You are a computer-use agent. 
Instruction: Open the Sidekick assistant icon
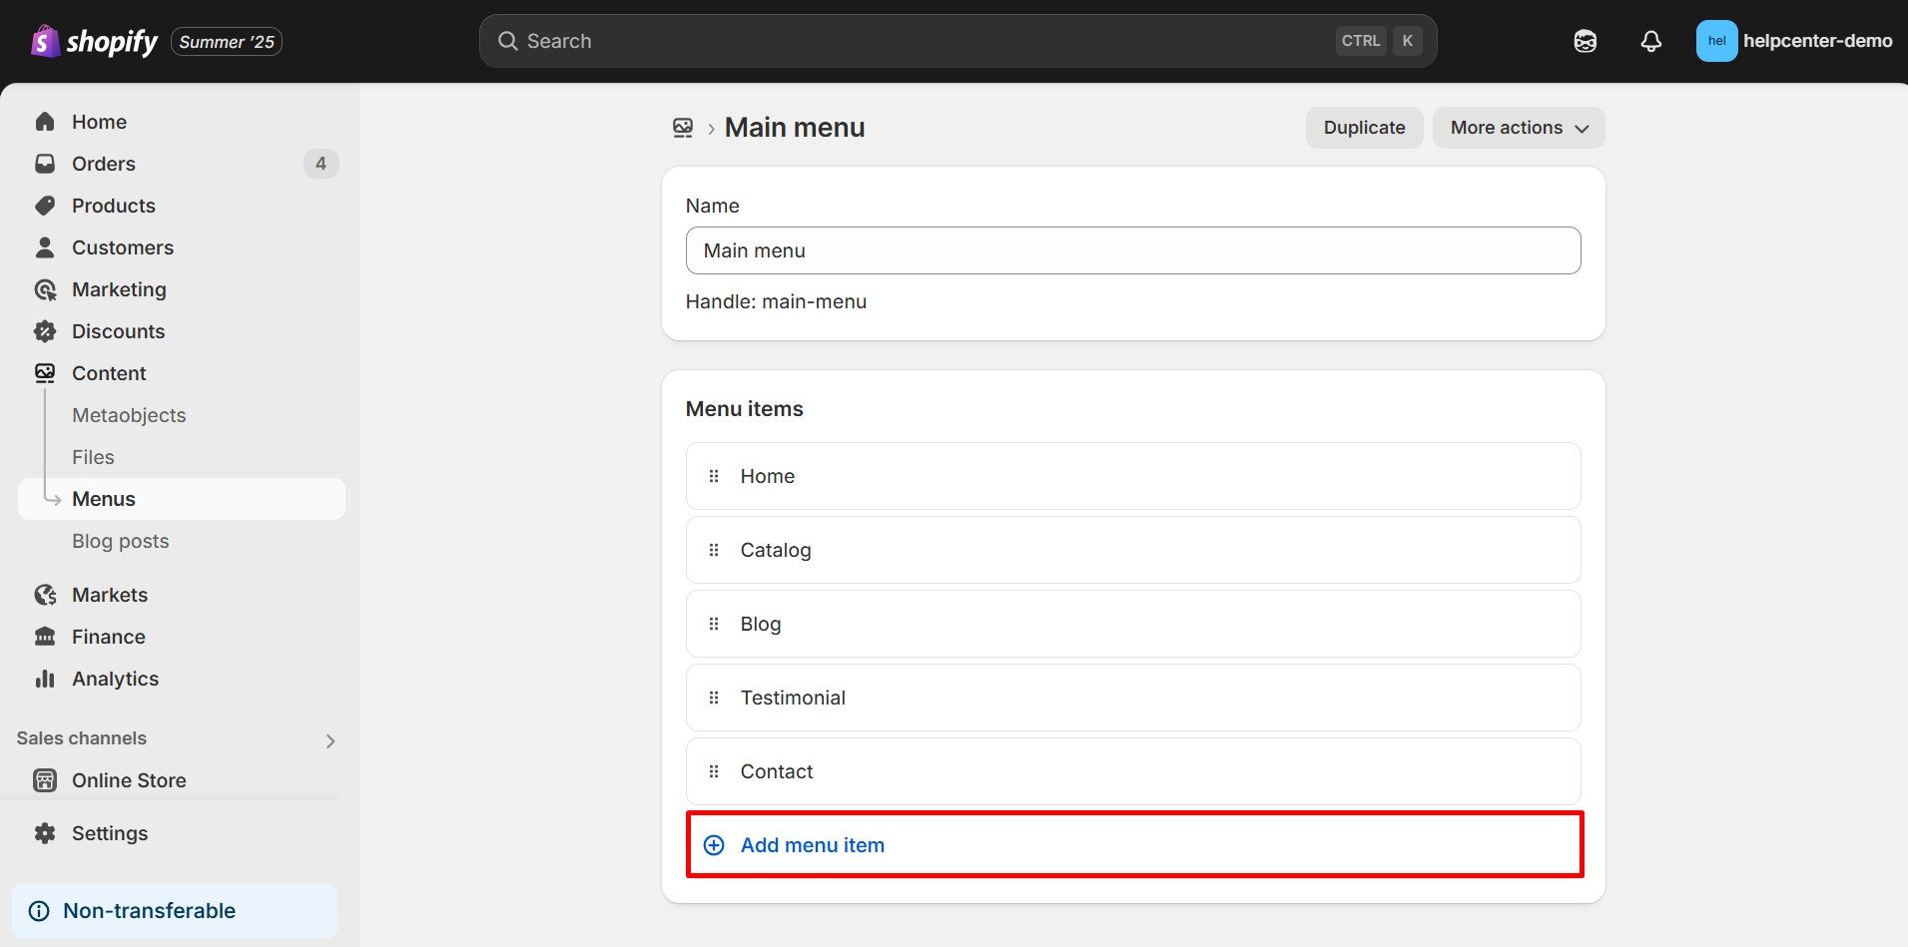pyautogui.click(x=1585, y=41)
